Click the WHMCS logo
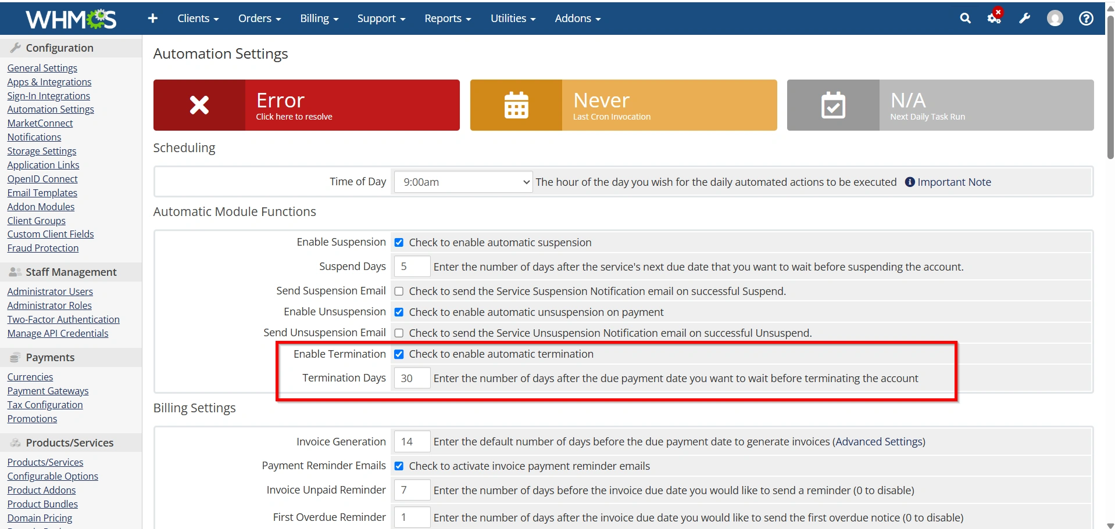This screenshot has height=529, width=1115. click(71, 19)
